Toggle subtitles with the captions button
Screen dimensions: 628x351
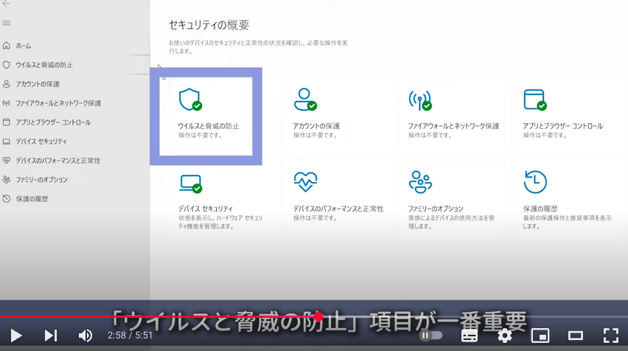470,336
